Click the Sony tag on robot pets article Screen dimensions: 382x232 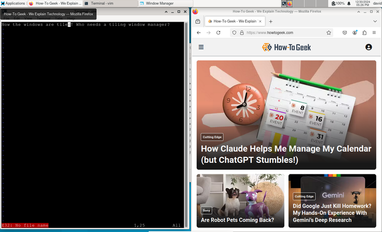click(207, 210)
